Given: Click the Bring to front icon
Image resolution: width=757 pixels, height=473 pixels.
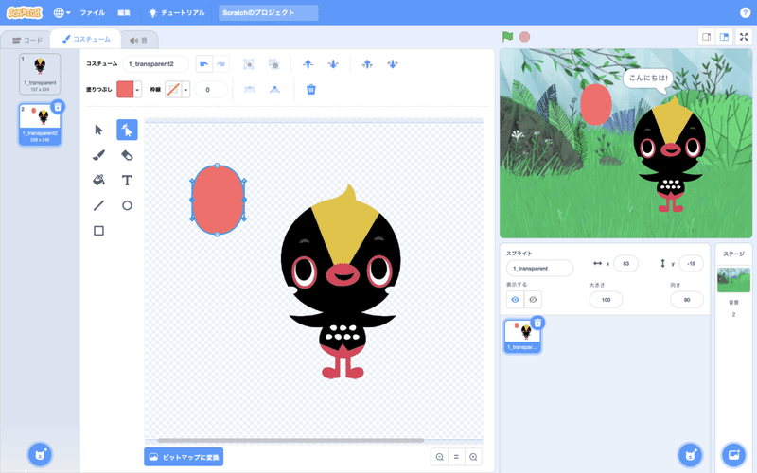Looking at the screenshot, I should point(367,64).
